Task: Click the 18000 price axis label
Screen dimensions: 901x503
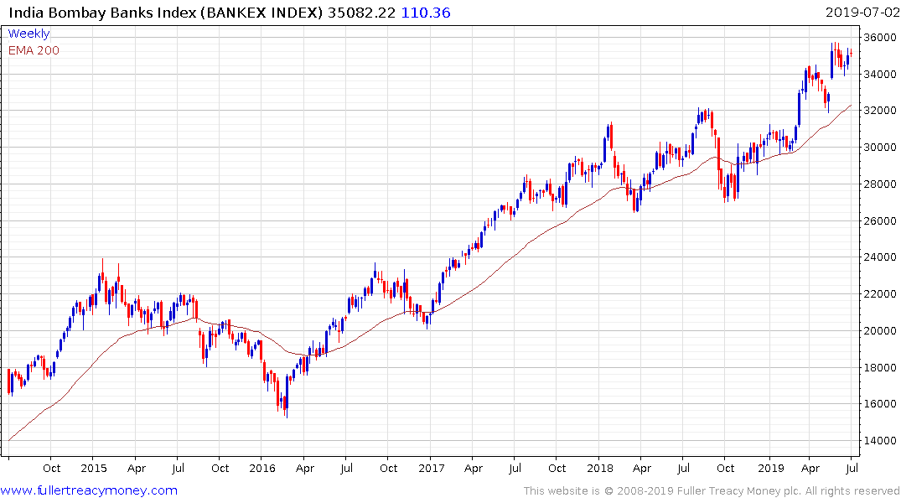Action: click(x=880, y=367)
